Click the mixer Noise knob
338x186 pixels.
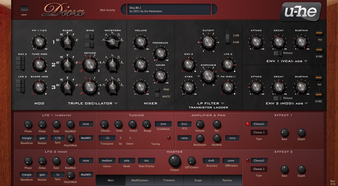(160, 76)
